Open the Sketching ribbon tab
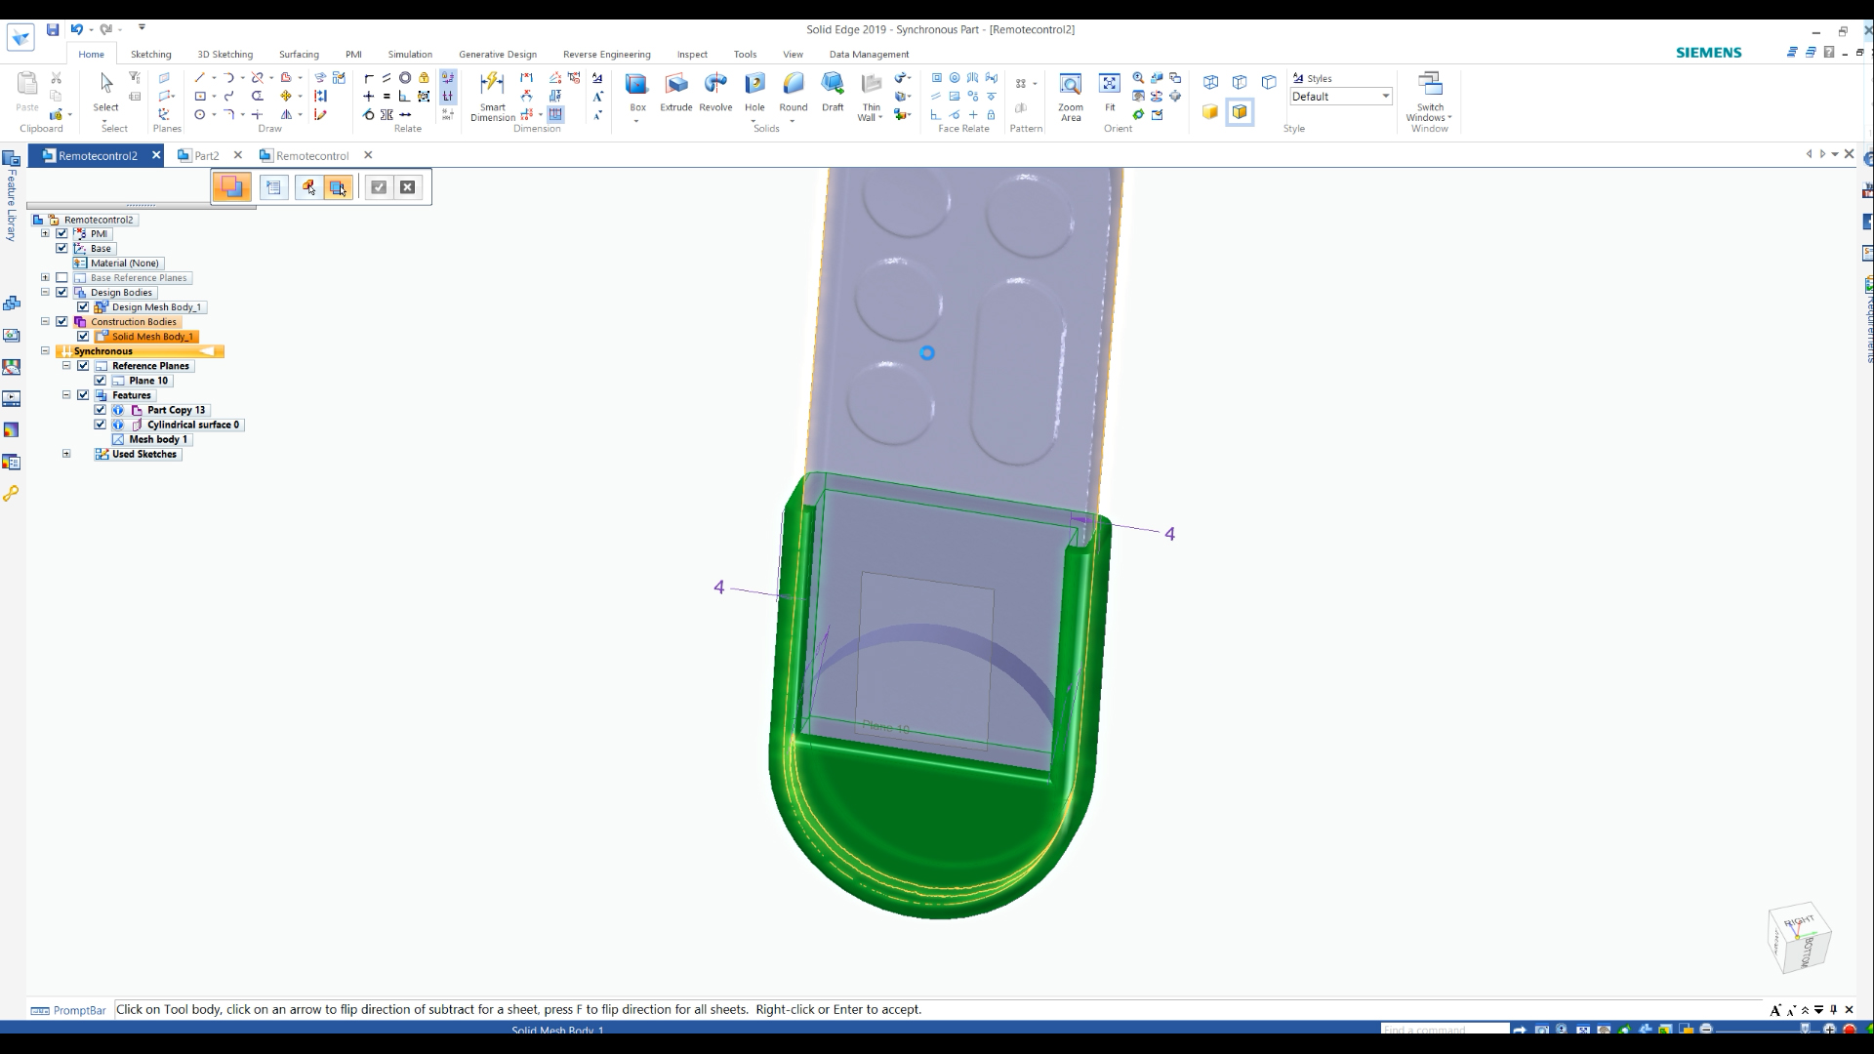This screenshot has height=1054, width=1874. click(150, 54)
